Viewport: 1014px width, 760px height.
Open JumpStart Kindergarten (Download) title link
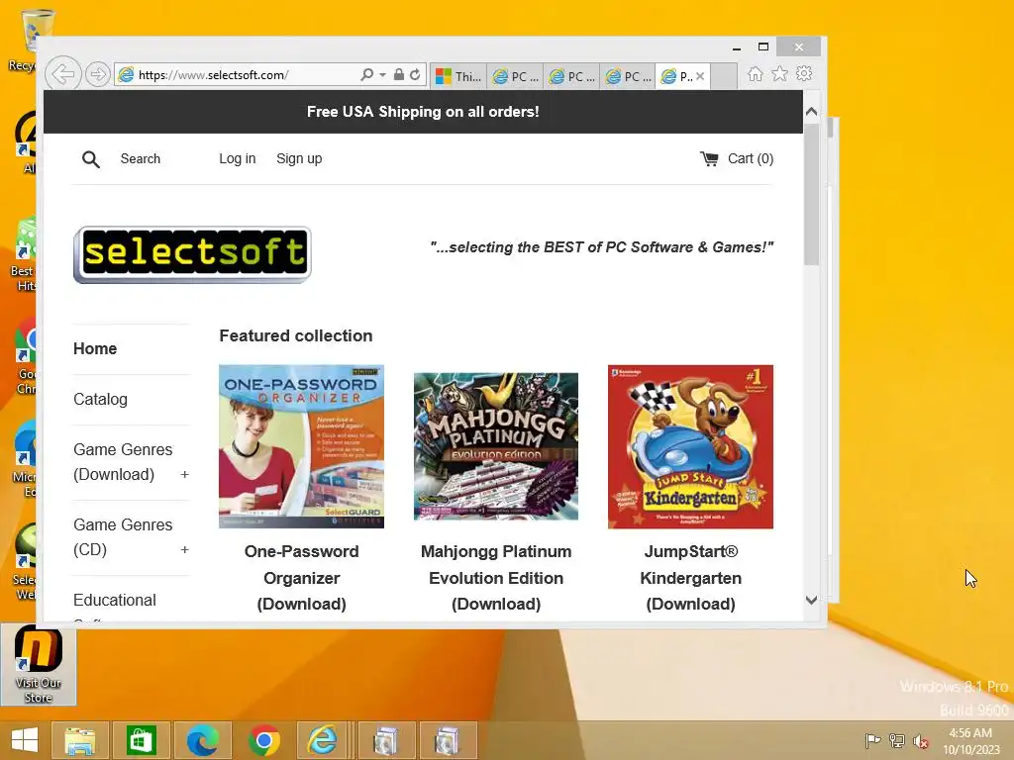click(x=690, y=578)
